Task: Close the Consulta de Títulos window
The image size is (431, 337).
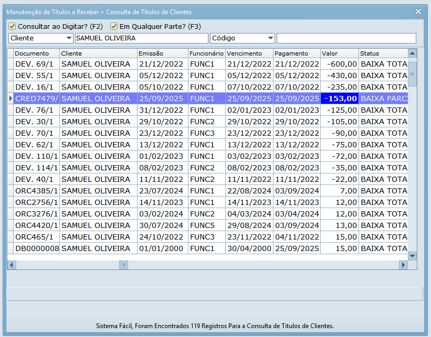Action: tap(418, 12)
